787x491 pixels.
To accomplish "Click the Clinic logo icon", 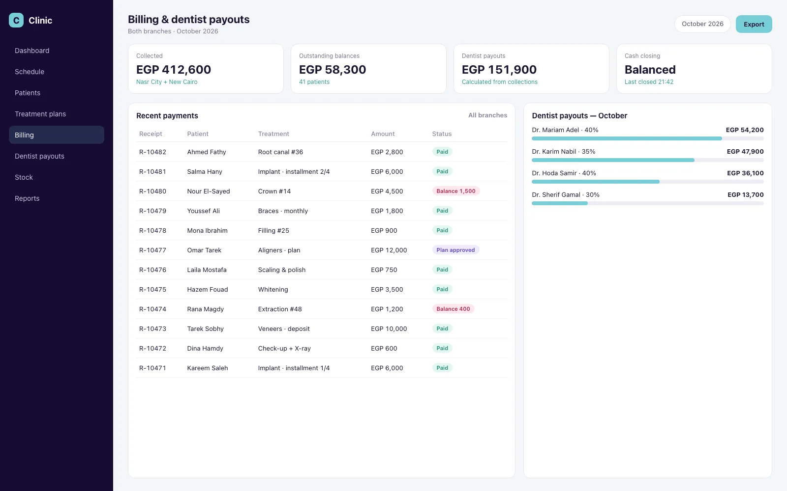I will pyautogui.click(x=16, y=20).
